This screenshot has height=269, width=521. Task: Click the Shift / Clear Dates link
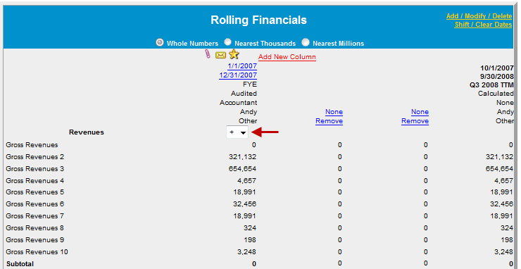484,25
